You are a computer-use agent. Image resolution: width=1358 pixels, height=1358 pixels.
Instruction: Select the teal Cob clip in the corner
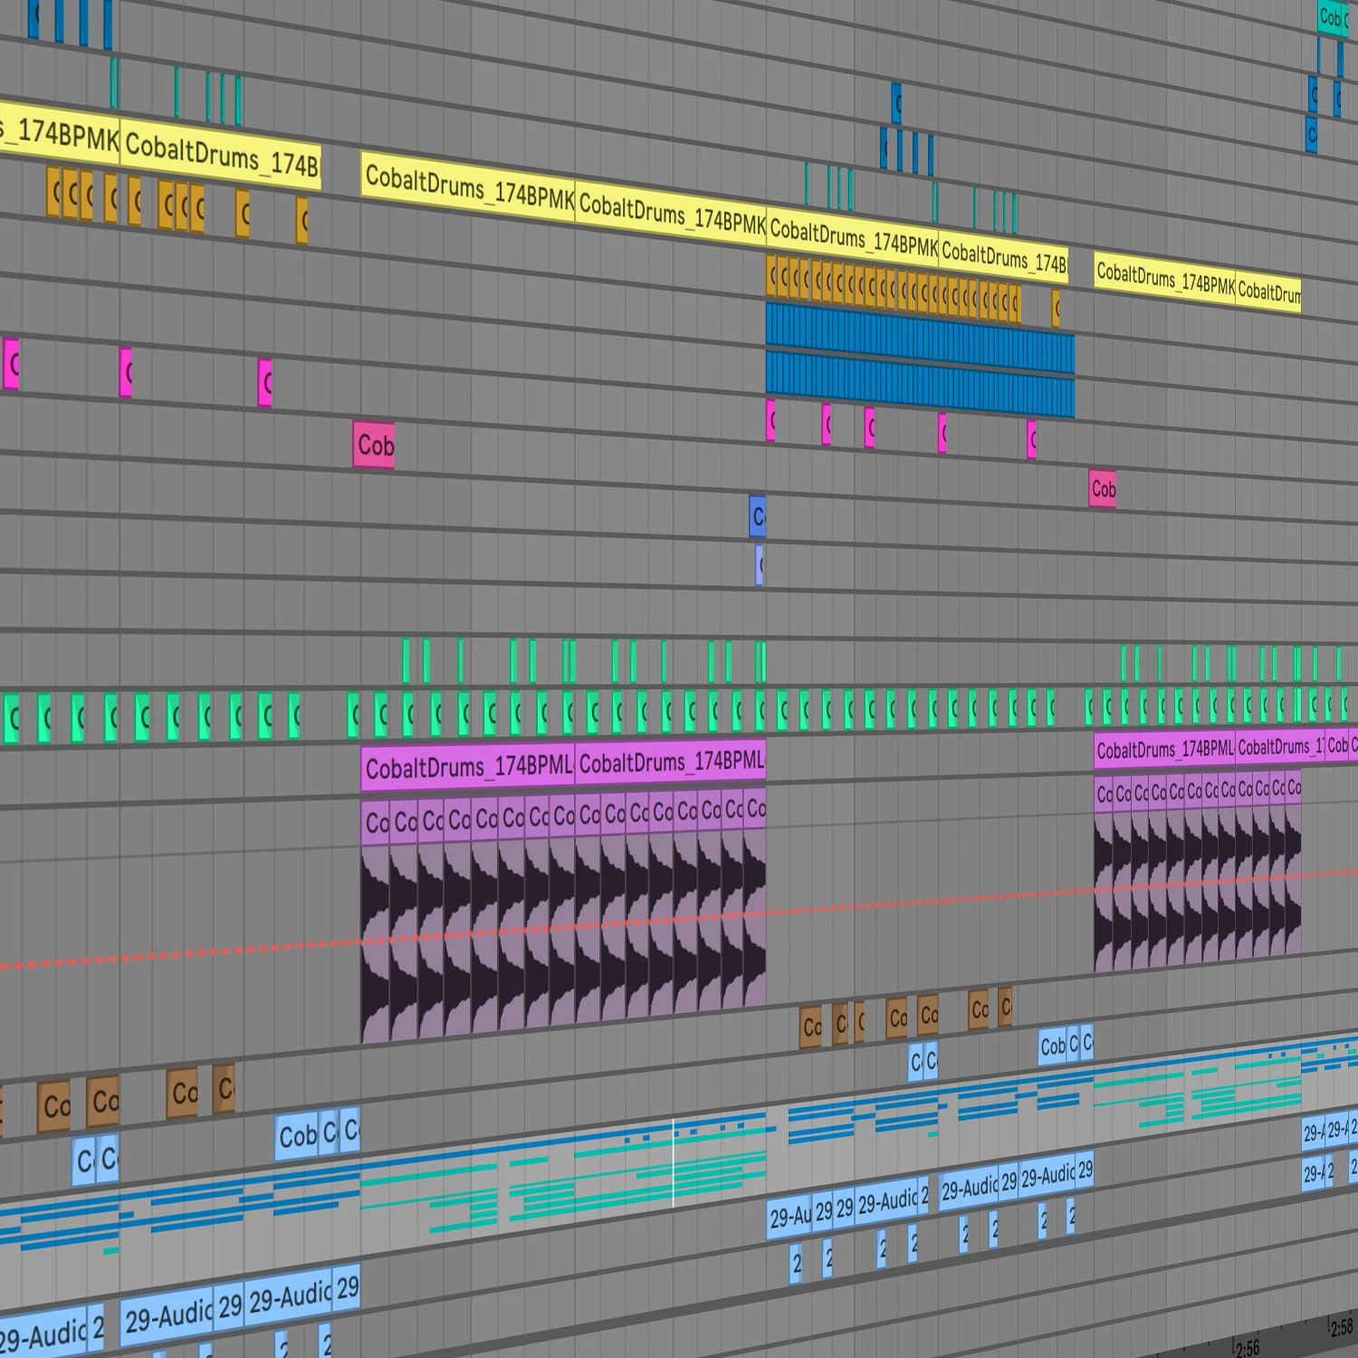click(1329, 18)
